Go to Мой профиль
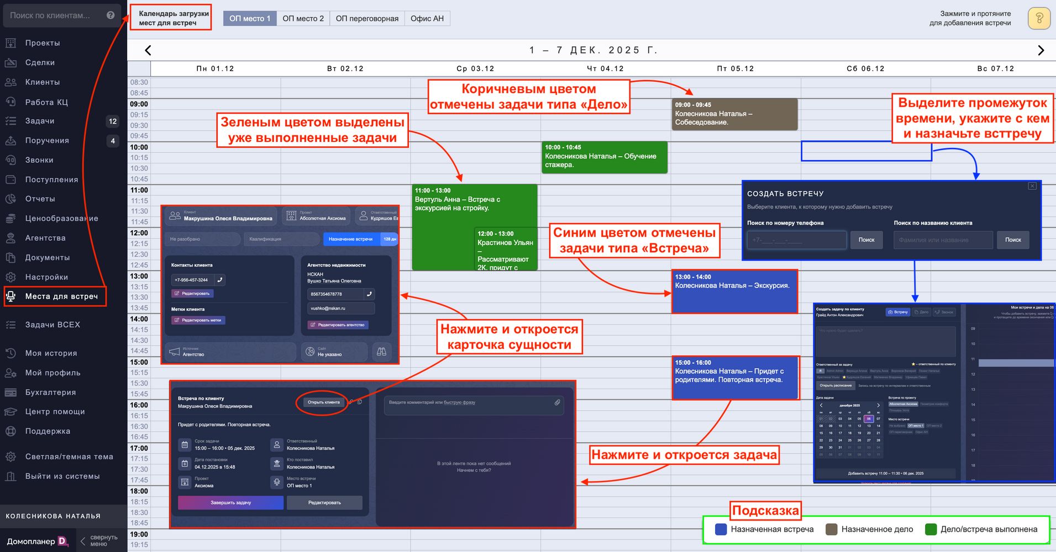Screen dimensions: 1056x552 click(x=52, y=373)
